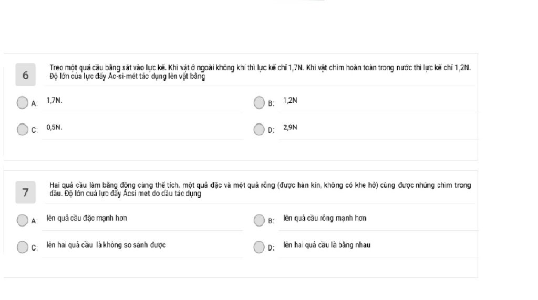Click answer text 'lên hai quả cầu là bằng nhau'
538x300 pixels.
click(x=327, y=245)
